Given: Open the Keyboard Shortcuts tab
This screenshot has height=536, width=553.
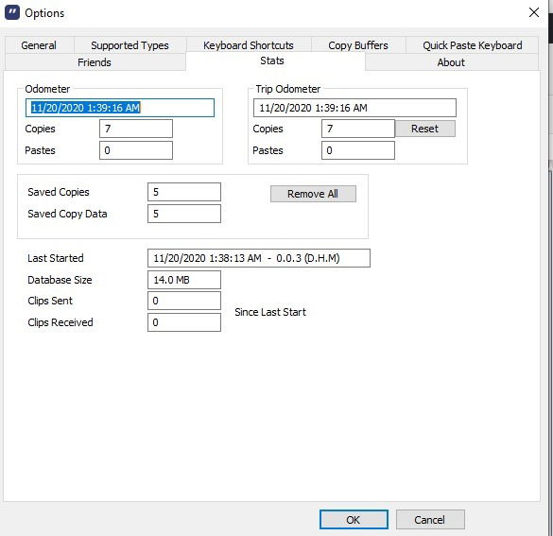Looking at the screenshot, I should [249, 45].
